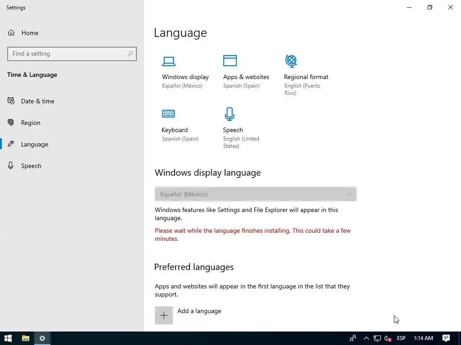Open Keyboard icon tile
The image size is (461, 345).
168,114
